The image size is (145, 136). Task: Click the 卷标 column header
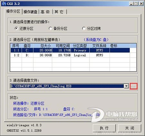120,46
